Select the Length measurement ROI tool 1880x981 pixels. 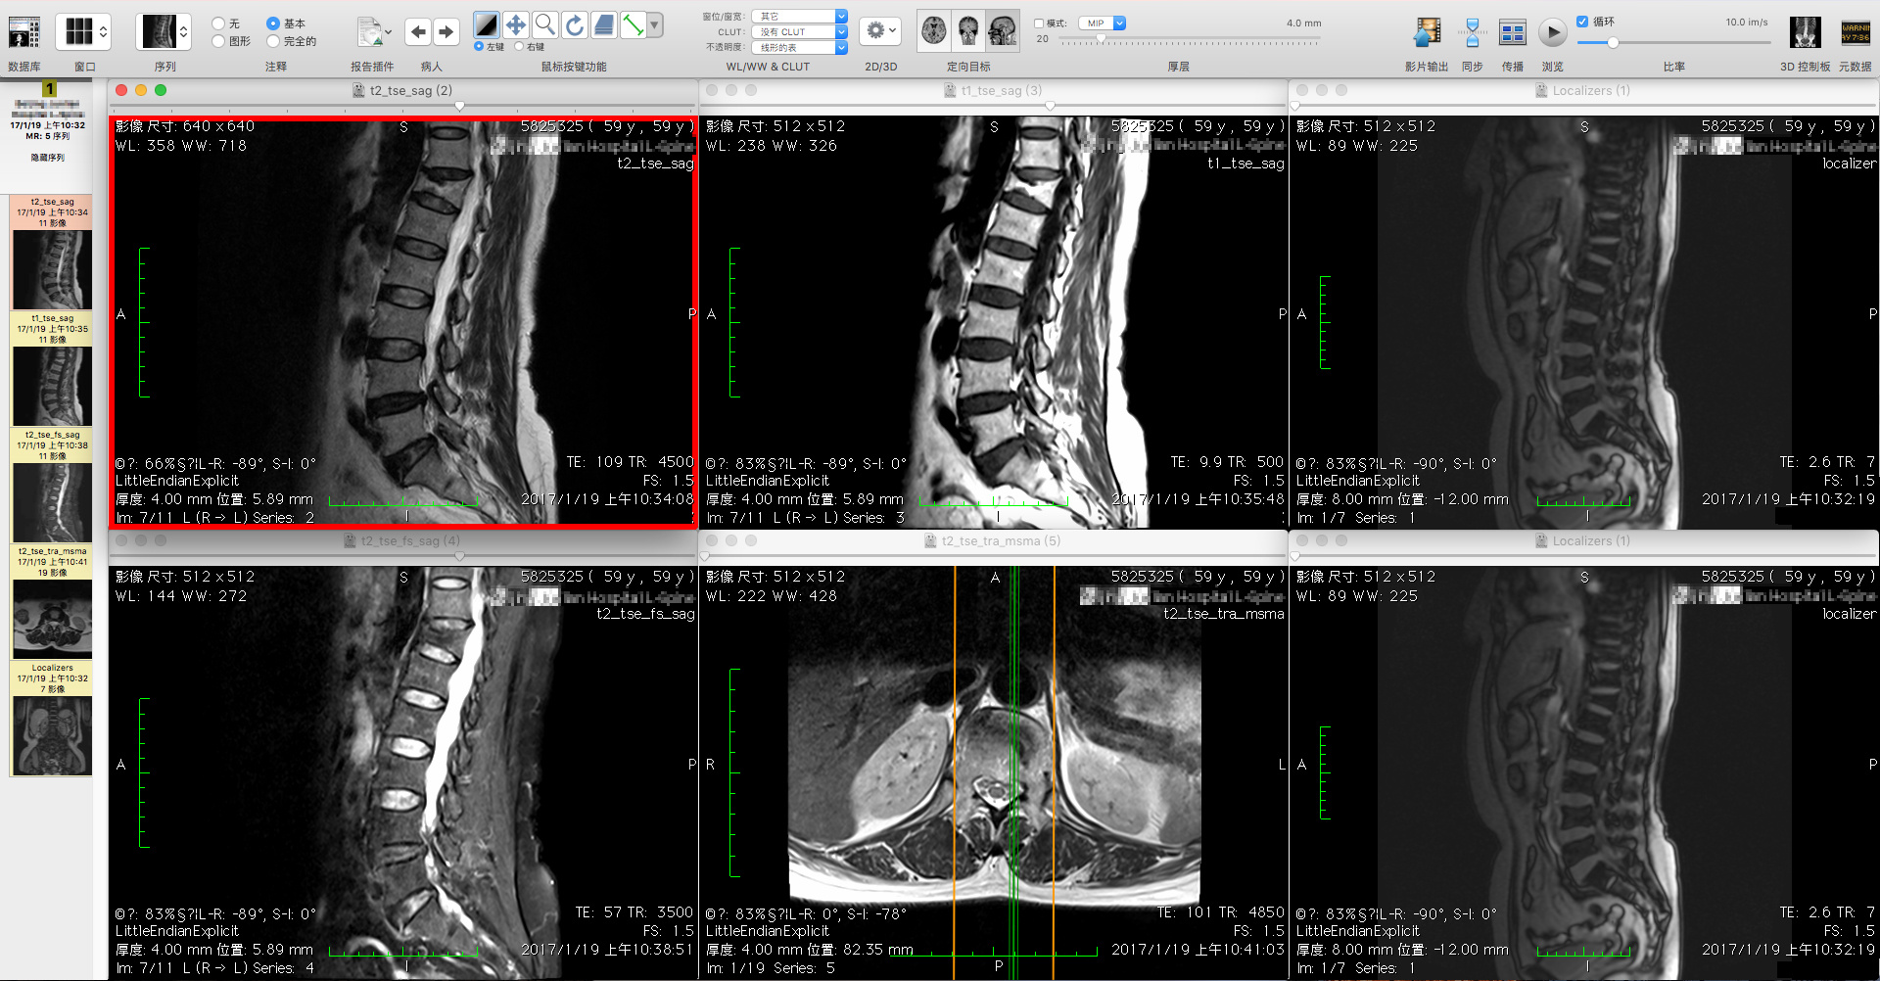634,25
